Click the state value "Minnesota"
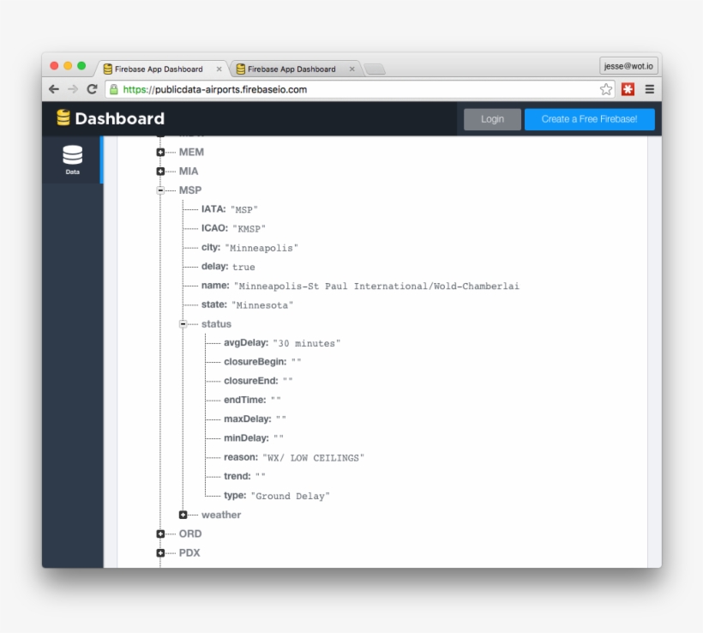703x633 pixels. [262, 305]
